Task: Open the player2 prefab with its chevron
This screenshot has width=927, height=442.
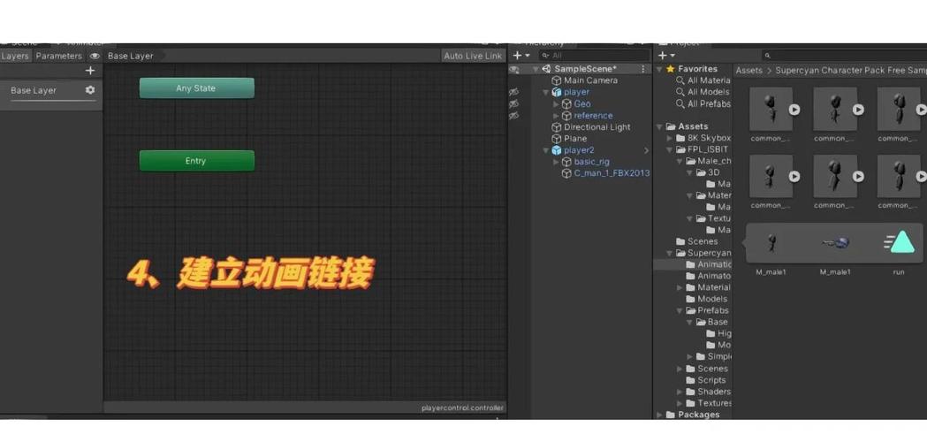Action: point(646,150)
